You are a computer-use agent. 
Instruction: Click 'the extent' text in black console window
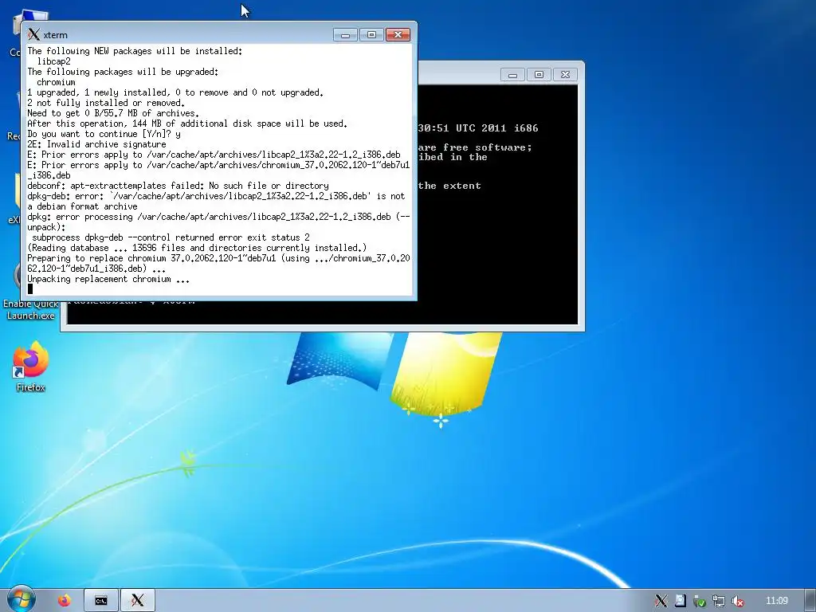(449, 186)
